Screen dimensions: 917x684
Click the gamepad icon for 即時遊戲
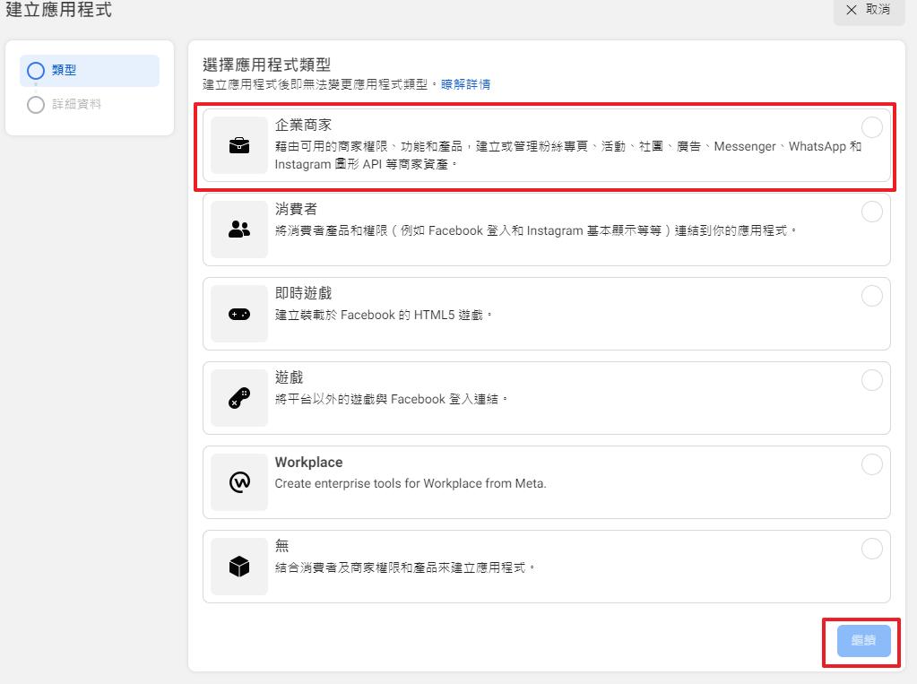pyautogui.click(x=239, y=314)
